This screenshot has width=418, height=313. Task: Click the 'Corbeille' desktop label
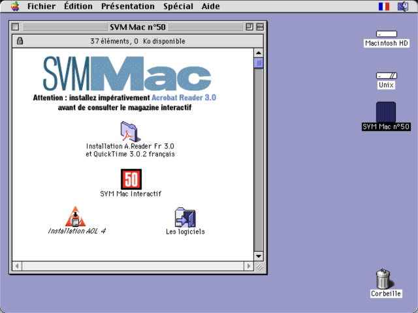click(386, 293)
